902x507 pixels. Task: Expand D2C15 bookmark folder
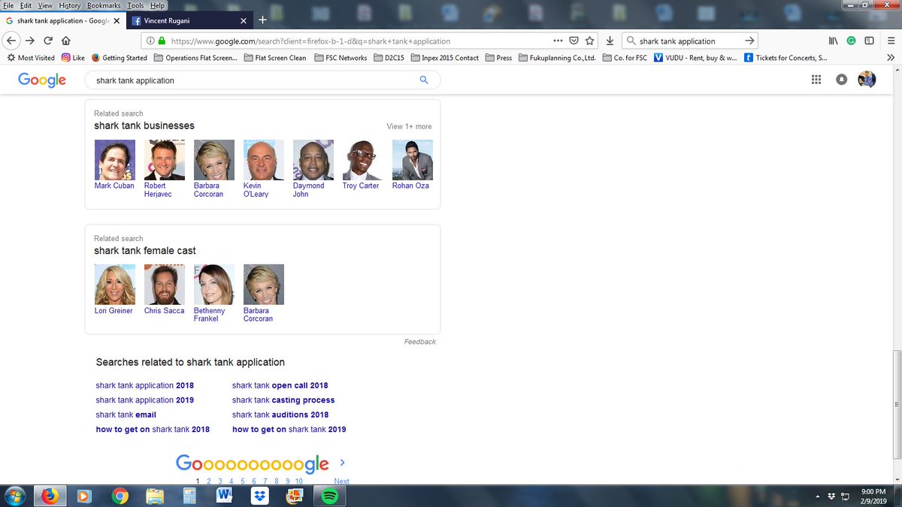pos(390,57)
